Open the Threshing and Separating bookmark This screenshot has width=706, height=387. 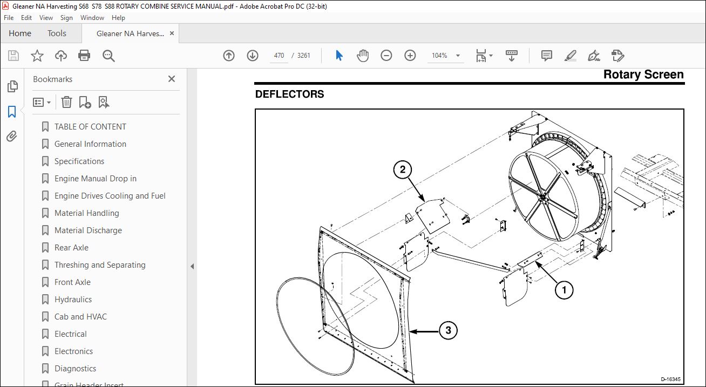[x=100, y=265]
